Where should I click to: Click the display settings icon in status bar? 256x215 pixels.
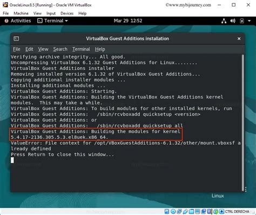click(198, 211)
